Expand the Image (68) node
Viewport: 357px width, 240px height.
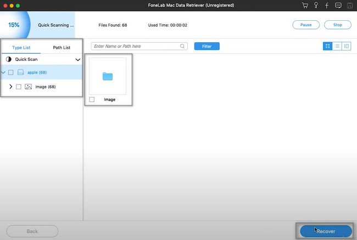point(10,87)
